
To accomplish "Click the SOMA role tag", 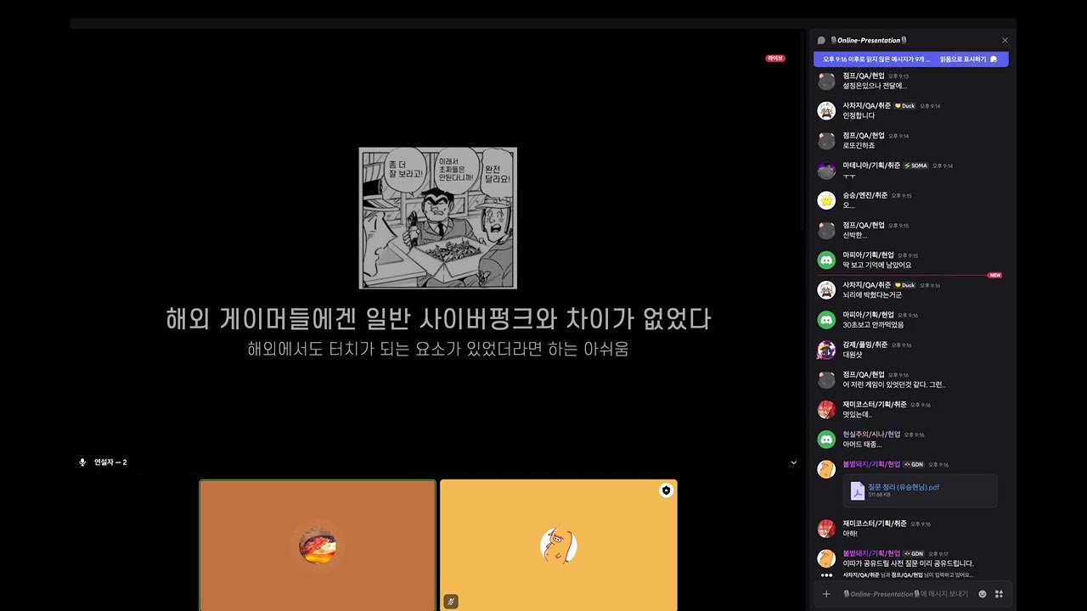I will pyautogui.click(x=915, y=165).
